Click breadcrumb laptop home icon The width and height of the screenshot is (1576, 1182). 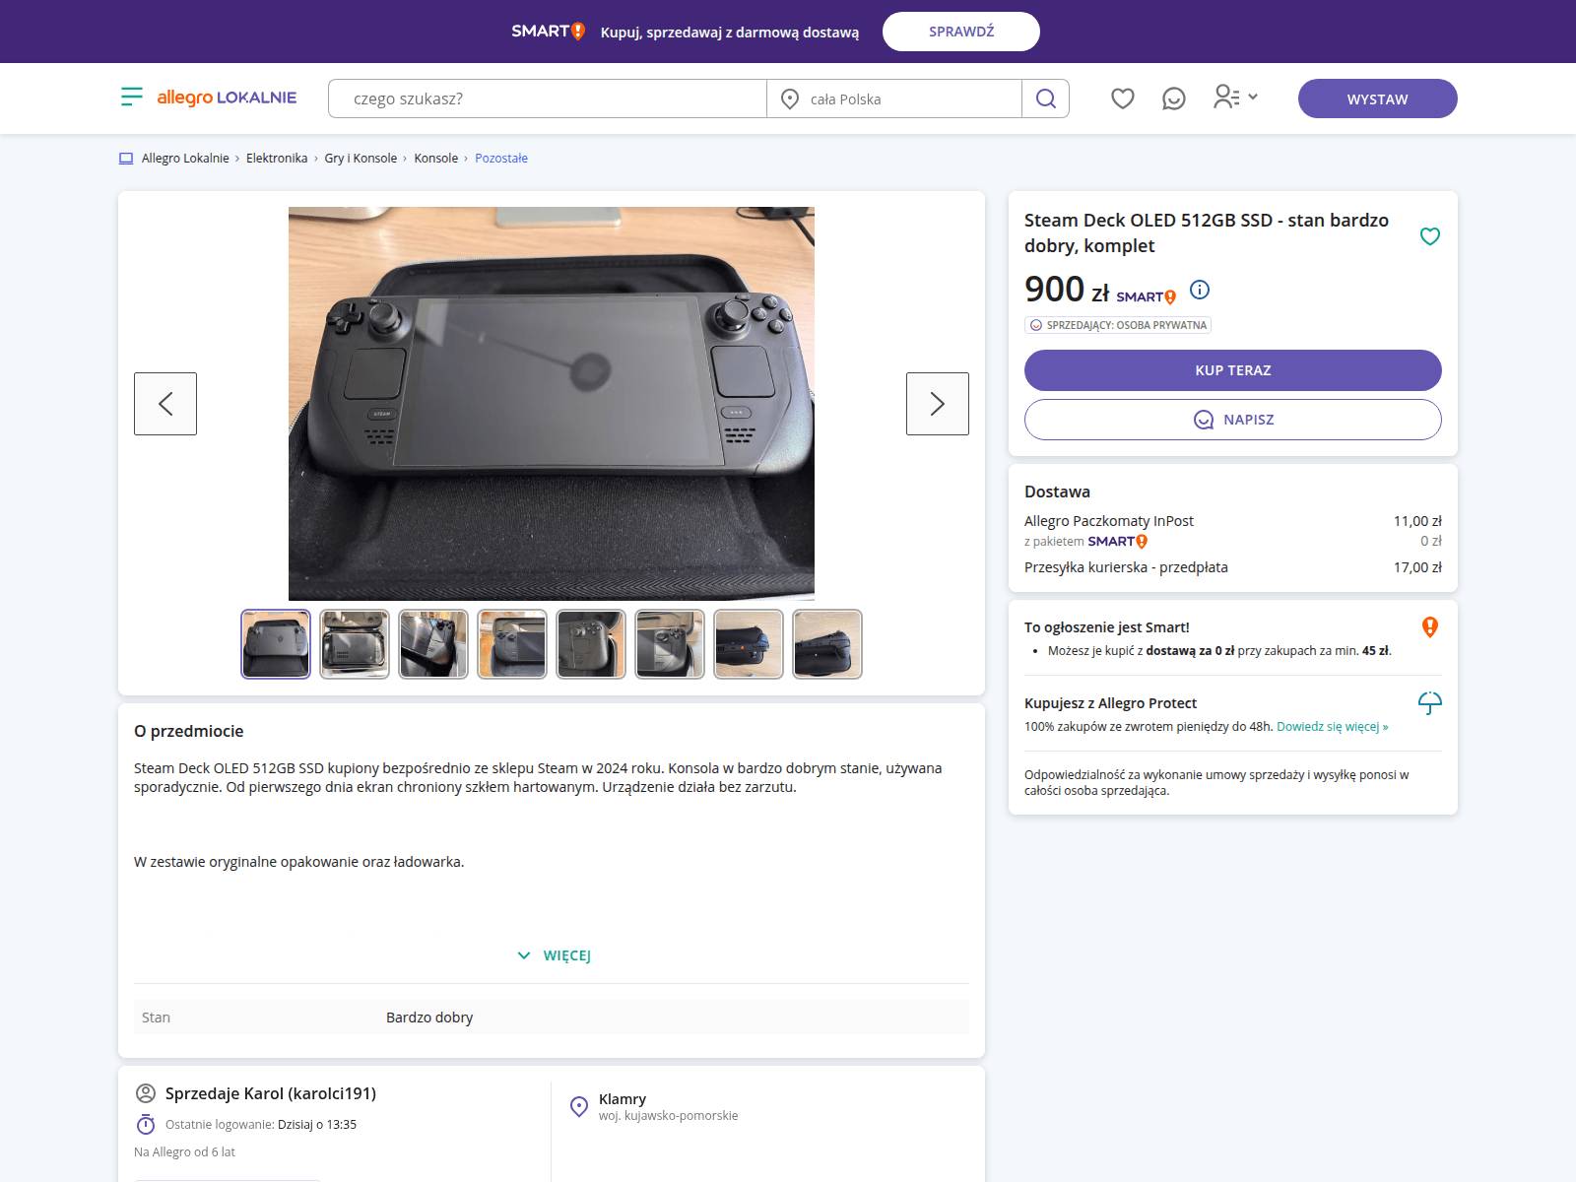(x=126, y=159)
